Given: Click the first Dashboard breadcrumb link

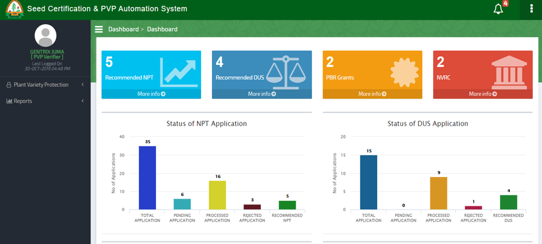Looking at the screenshot, I should click(x=124, y=29).
